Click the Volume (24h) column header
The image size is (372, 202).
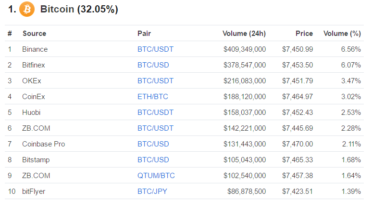244,34
